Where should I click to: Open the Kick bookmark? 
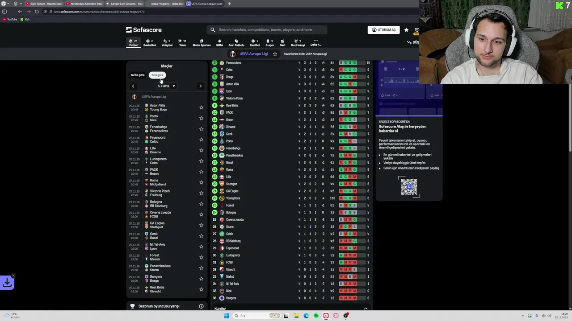click(x=25, y=20)
